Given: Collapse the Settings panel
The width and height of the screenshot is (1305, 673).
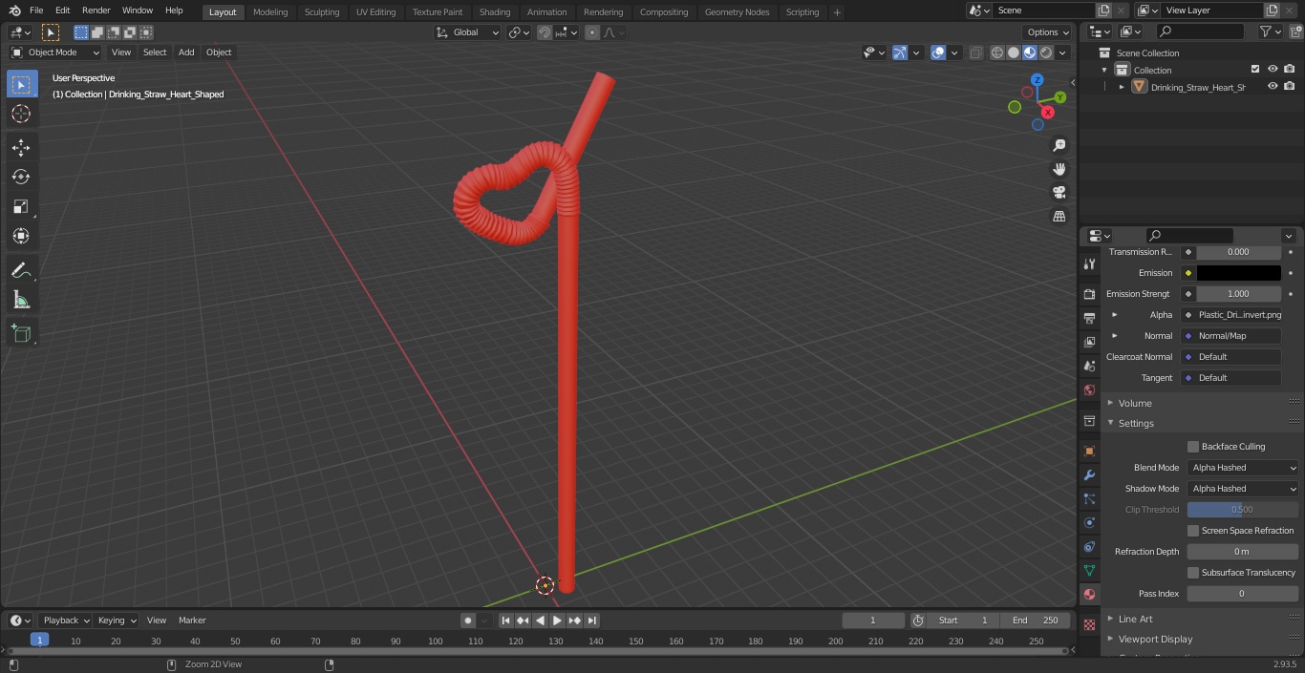Looking at the screenshot, I should tap(1111, 423).
